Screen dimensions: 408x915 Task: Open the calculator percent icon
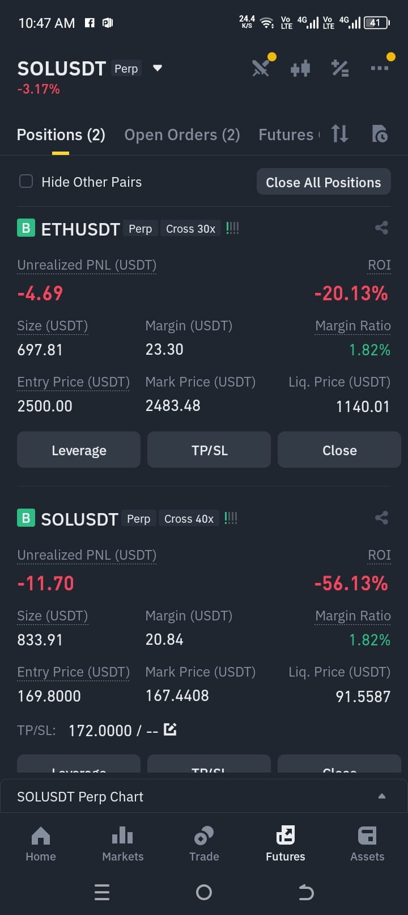(x=340, y=69)
